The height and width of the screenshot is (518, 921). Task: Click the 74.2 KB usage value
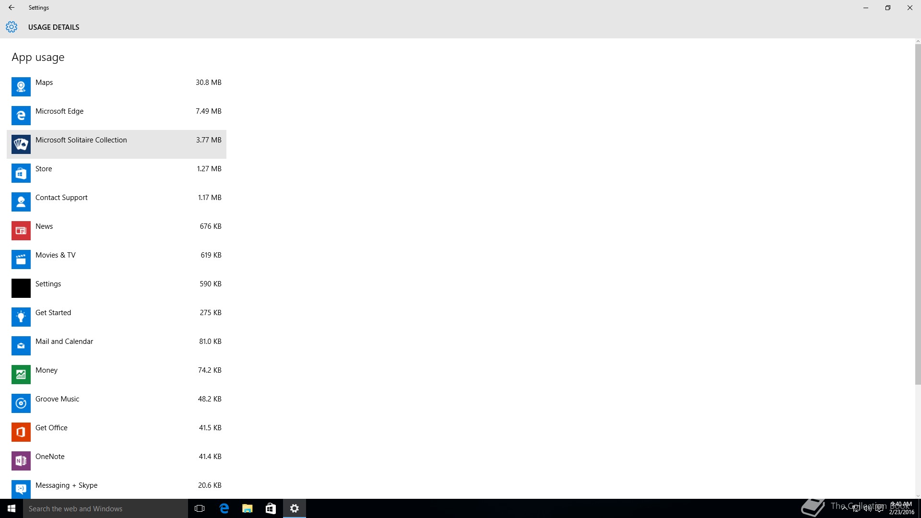click(210, 370)
